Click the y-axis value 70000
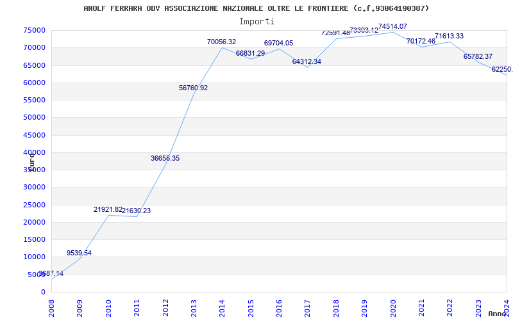Image resolution: width=513 pixels, height=320 pixels. pyautogui.click(x=35, y=47)
